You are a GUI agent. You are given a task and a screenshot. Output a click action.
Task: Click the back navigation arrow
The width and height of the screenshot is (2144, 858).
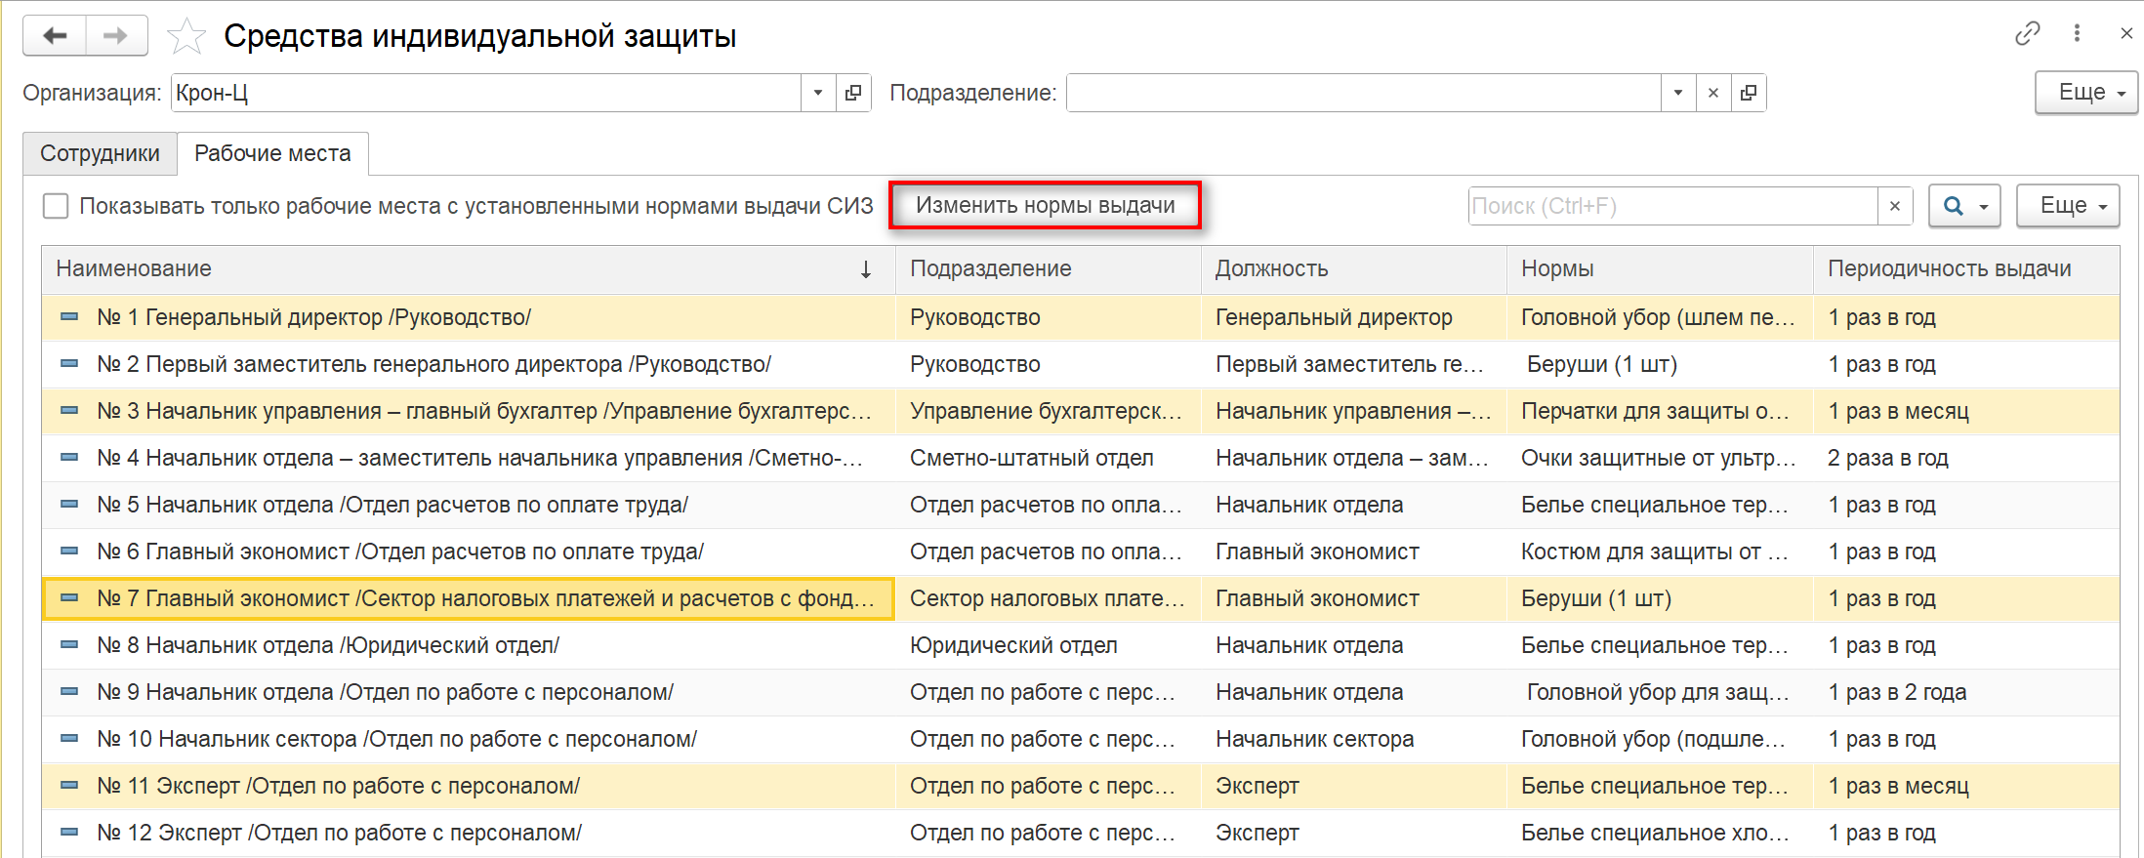56,36
